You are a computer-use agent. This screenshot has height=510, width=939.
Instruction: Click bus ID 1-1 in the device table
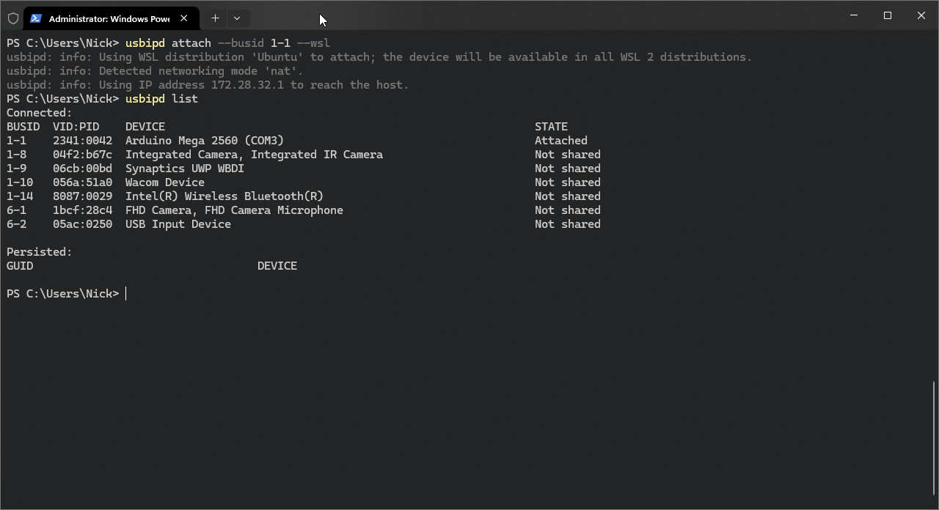16,141
